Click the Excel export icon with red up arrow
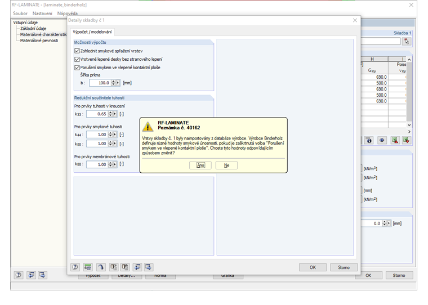Image resolution: width=428 pixels, height=305 pixels. [395, 141]
